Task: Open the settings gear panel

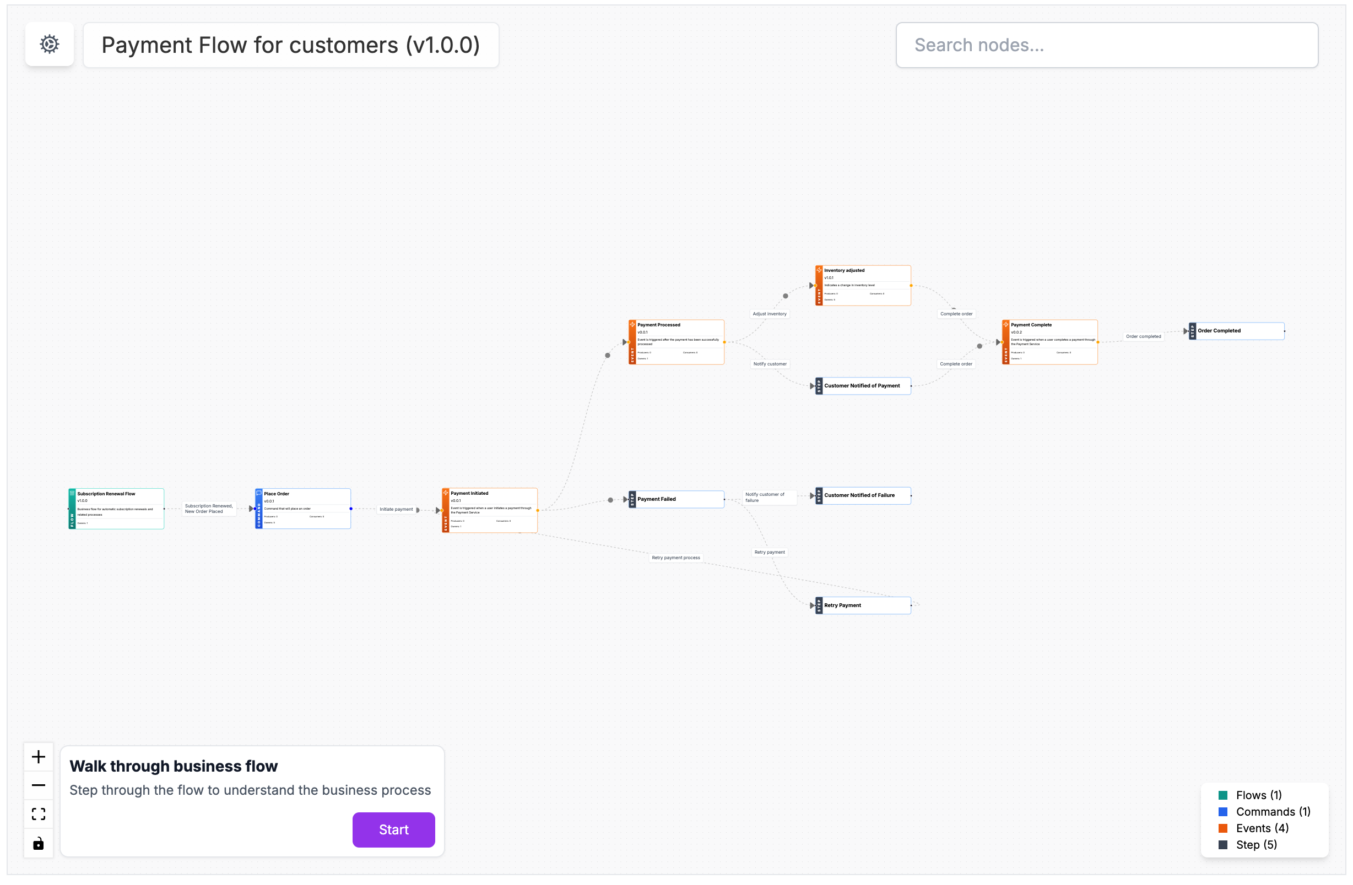Action: (50, 43)
